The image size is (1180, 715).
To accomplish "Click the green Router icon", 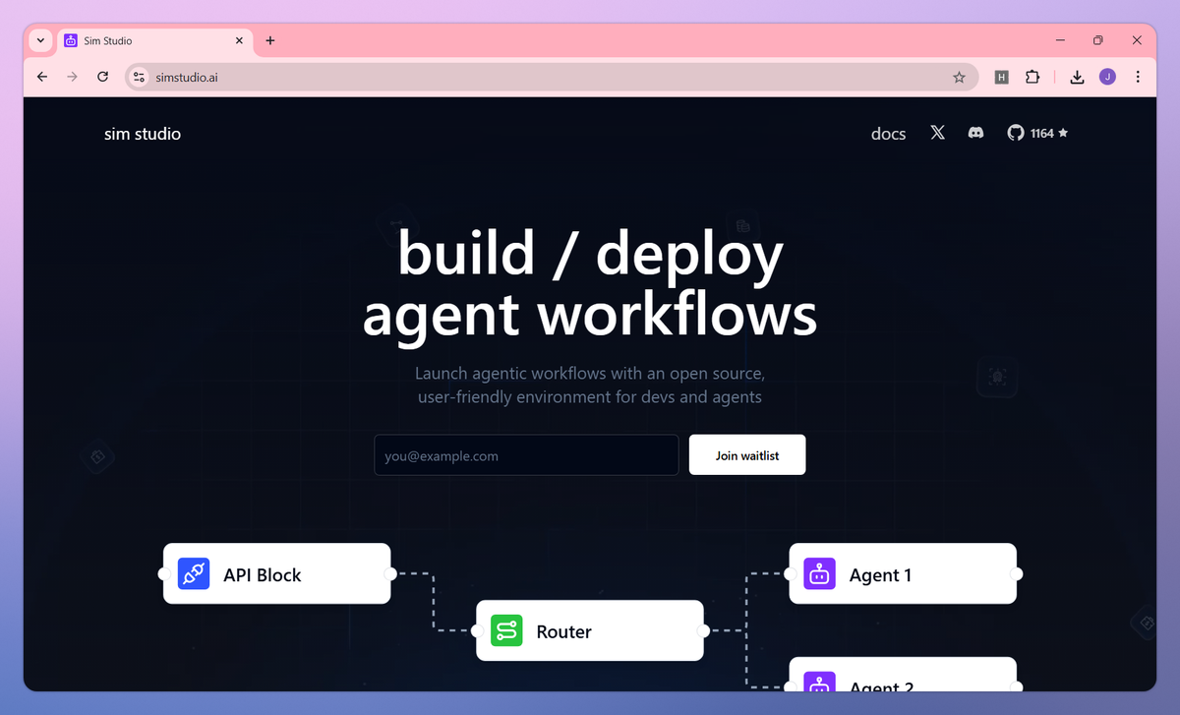I will 506,630.
